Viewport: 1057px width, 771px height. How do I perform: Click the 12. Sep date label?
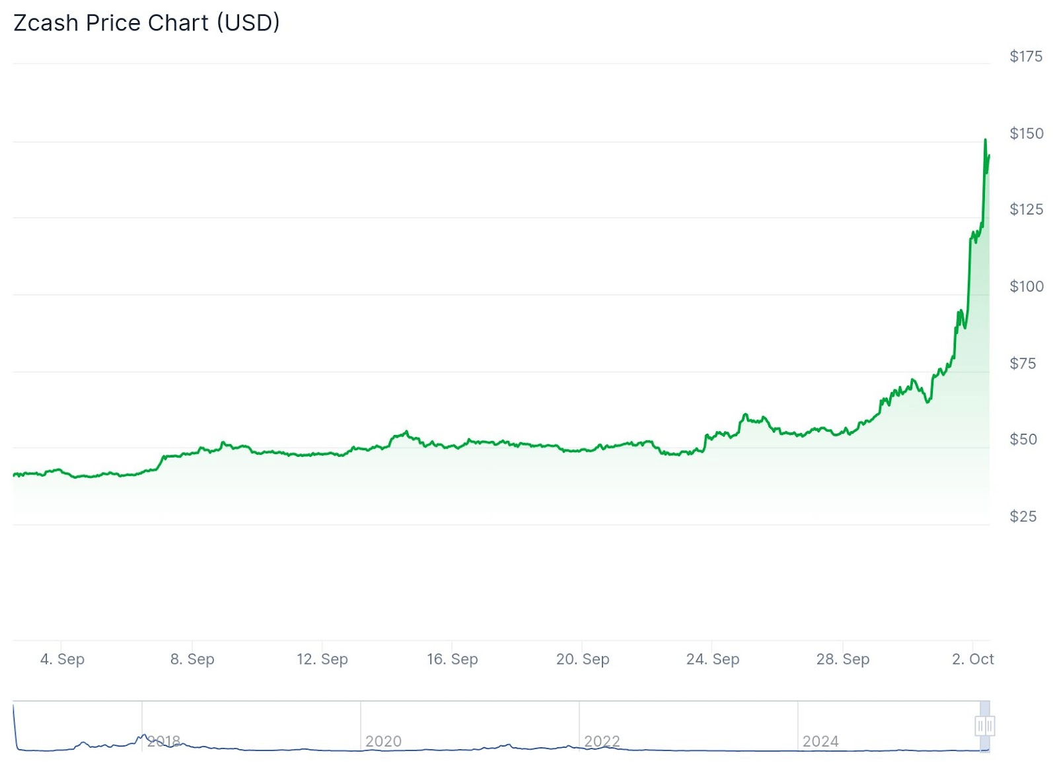pos(322,659)
